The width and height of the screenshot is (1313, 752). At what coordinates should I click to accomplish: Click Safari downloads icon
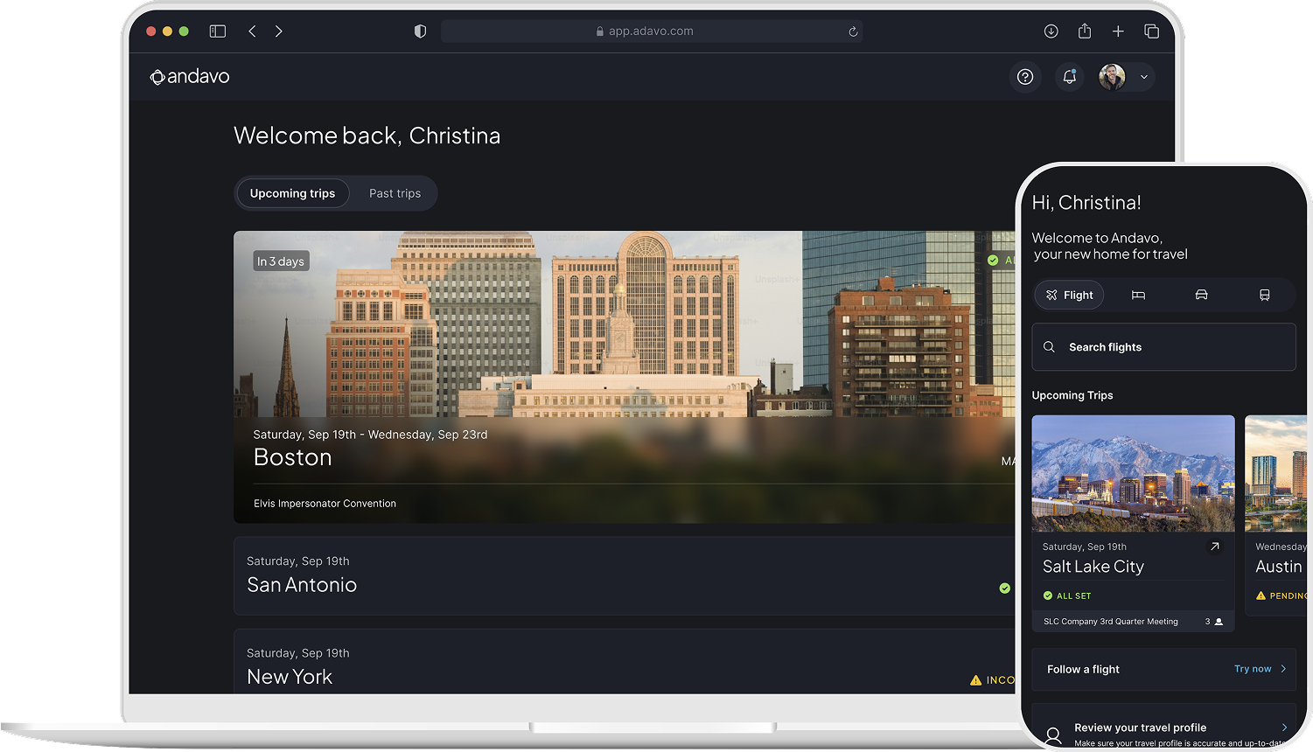click(x=1051, y=31)
